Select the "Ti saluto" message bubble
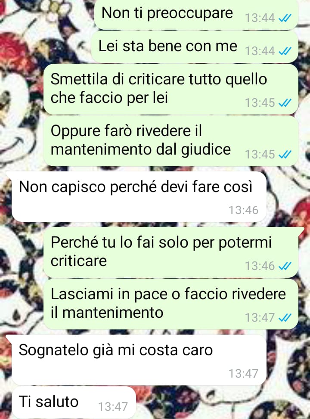310x419 pixels. tap(74, 403)
